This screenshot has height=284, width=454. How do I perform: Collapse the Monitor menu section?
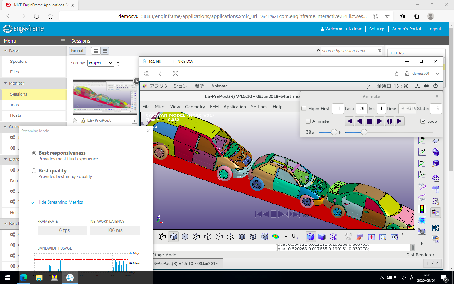coord(17,83)
